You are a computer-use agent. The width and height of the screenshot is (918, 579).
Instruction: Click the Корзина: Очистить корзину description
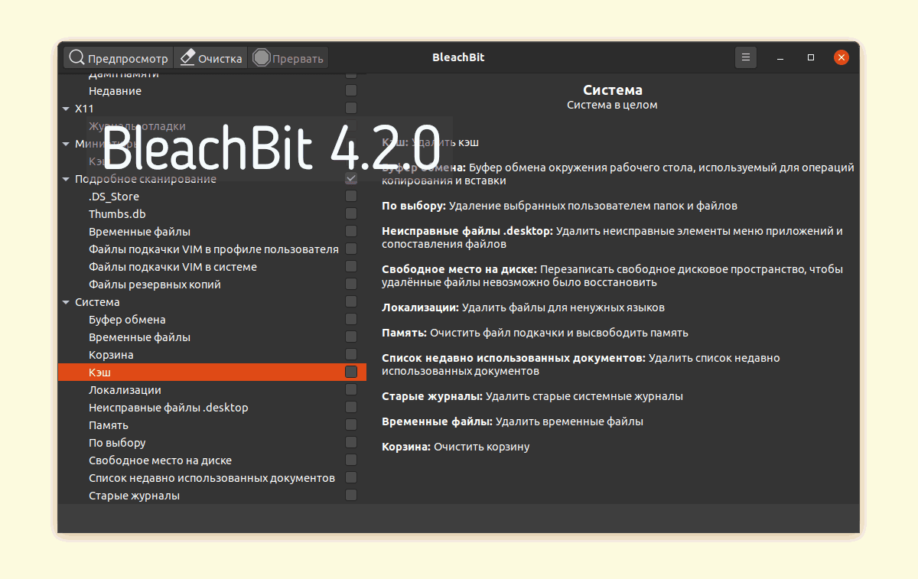pos(456,447)
